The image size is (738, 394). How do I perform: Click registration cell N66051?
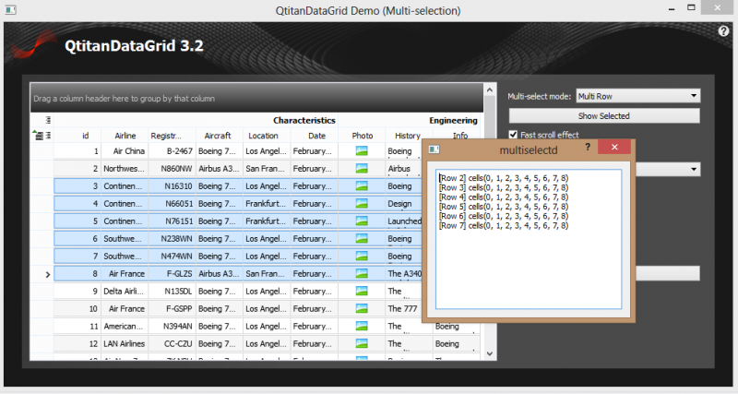pos(173,203)
